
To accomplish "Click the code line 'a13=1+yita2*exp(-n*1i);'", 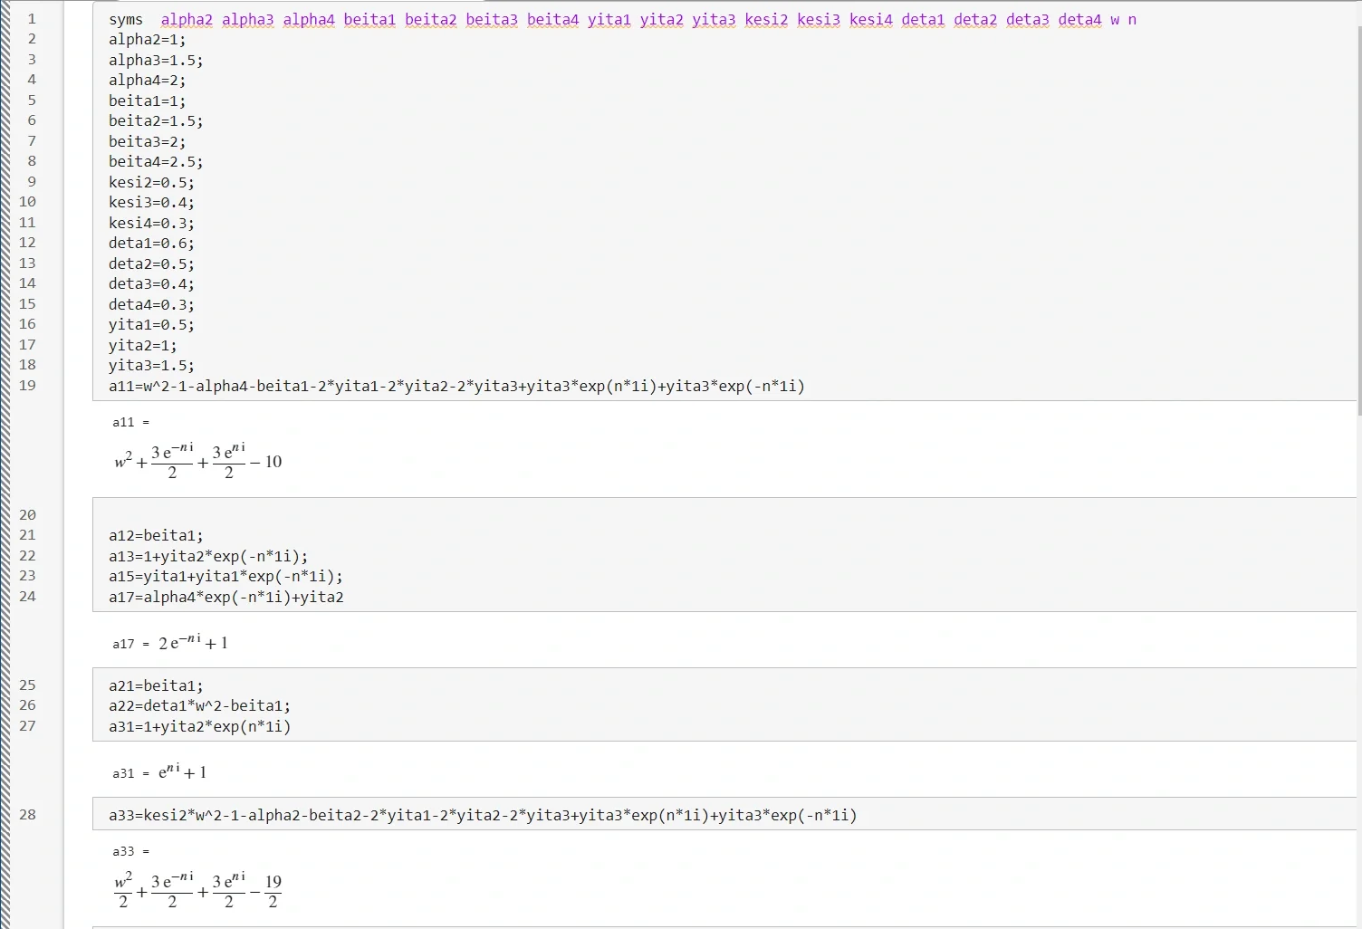I will pos(208,557).
